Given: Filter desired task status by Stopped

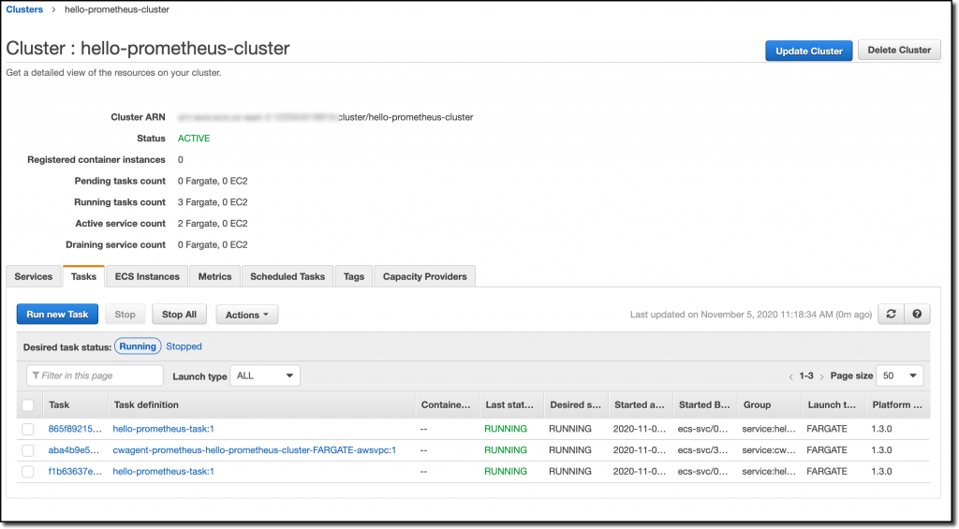Looking at the screenshot, I should coord(184,346).
